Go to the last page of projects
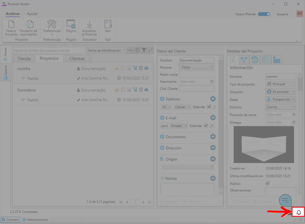This screenshot has height=224, width=305. click(150, 202)
